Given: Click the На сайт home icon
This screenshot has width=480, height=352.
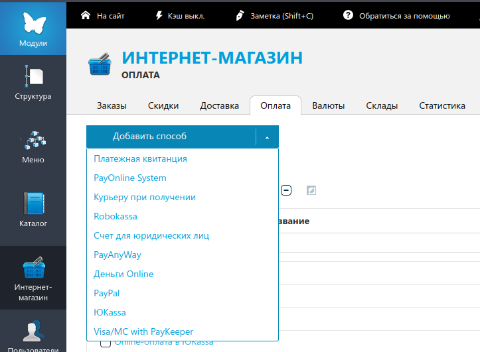Looking at the screenshot, I should coord(85,15).
